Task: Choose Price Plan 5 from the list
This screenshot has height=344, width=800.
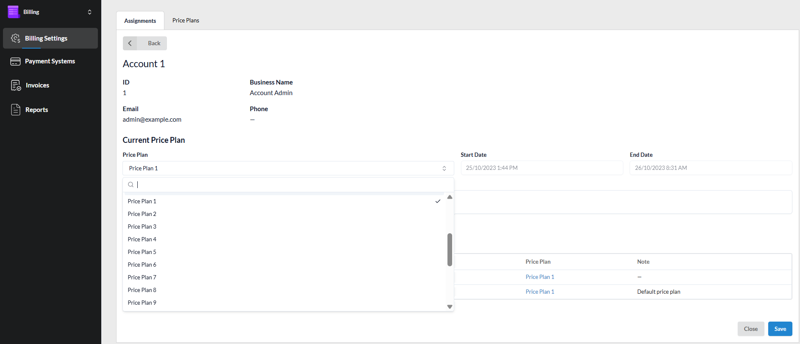Action: 142,252
